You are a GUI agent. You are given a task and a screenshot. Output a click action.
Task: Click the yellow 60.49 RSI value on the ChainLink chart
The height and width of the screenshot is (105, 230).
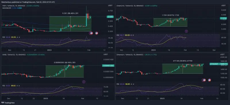(127, 35)
